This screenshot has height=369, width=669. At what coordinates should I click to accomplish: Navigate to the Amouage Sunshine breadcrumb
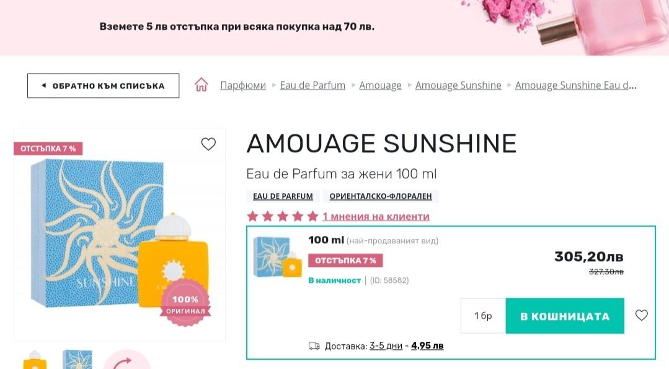point(458,85)
